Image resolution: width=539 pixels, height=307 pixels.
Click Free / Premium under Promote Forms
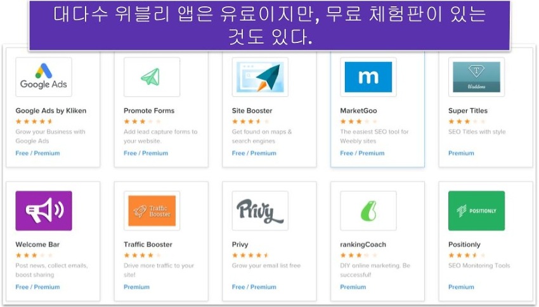click(146, 153)
